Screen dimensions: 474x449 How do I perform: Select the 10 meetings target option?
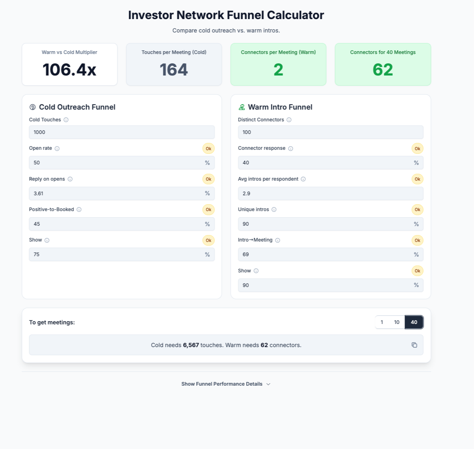pos(397,322)
